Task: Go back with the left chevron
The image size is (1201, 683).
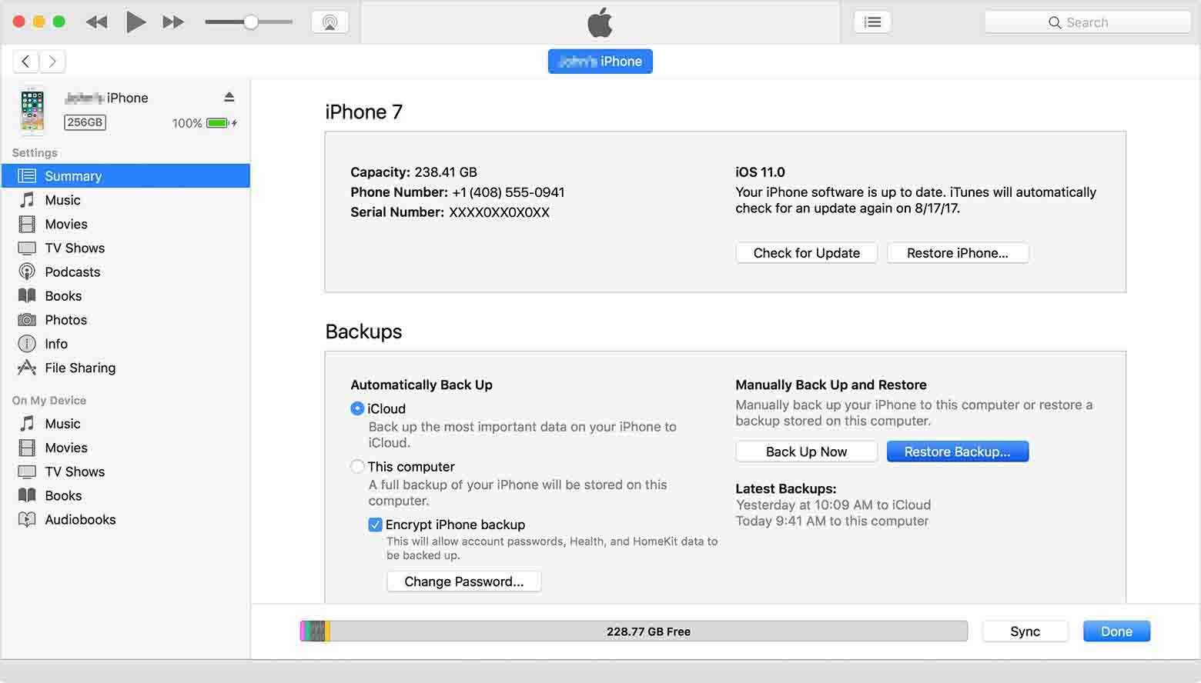Action: coord(25,62)
